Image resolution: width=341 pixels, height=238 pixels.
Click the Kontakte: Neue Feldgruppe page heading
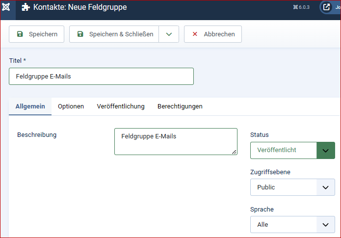click(x=79, y=8)
